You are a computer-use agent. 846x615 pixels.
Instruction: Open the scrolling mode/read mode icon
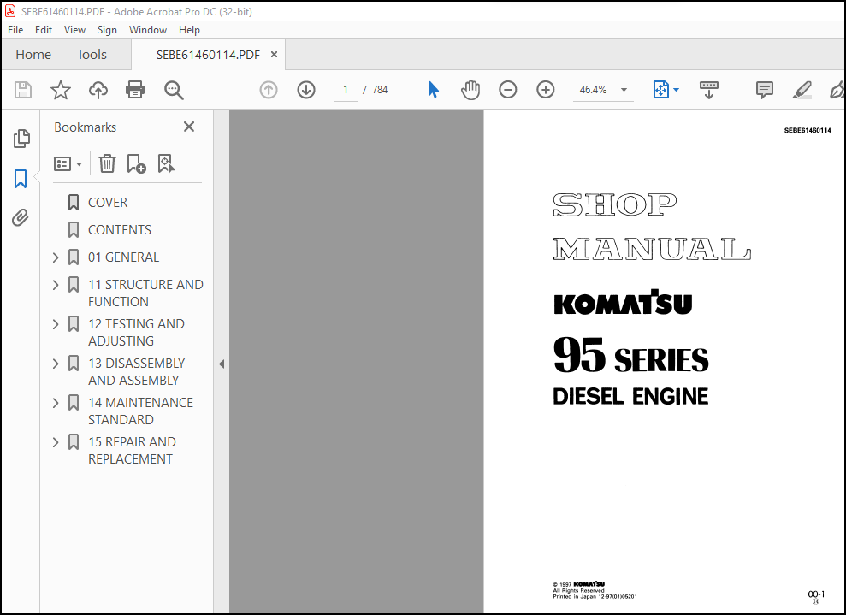point(709,90)
